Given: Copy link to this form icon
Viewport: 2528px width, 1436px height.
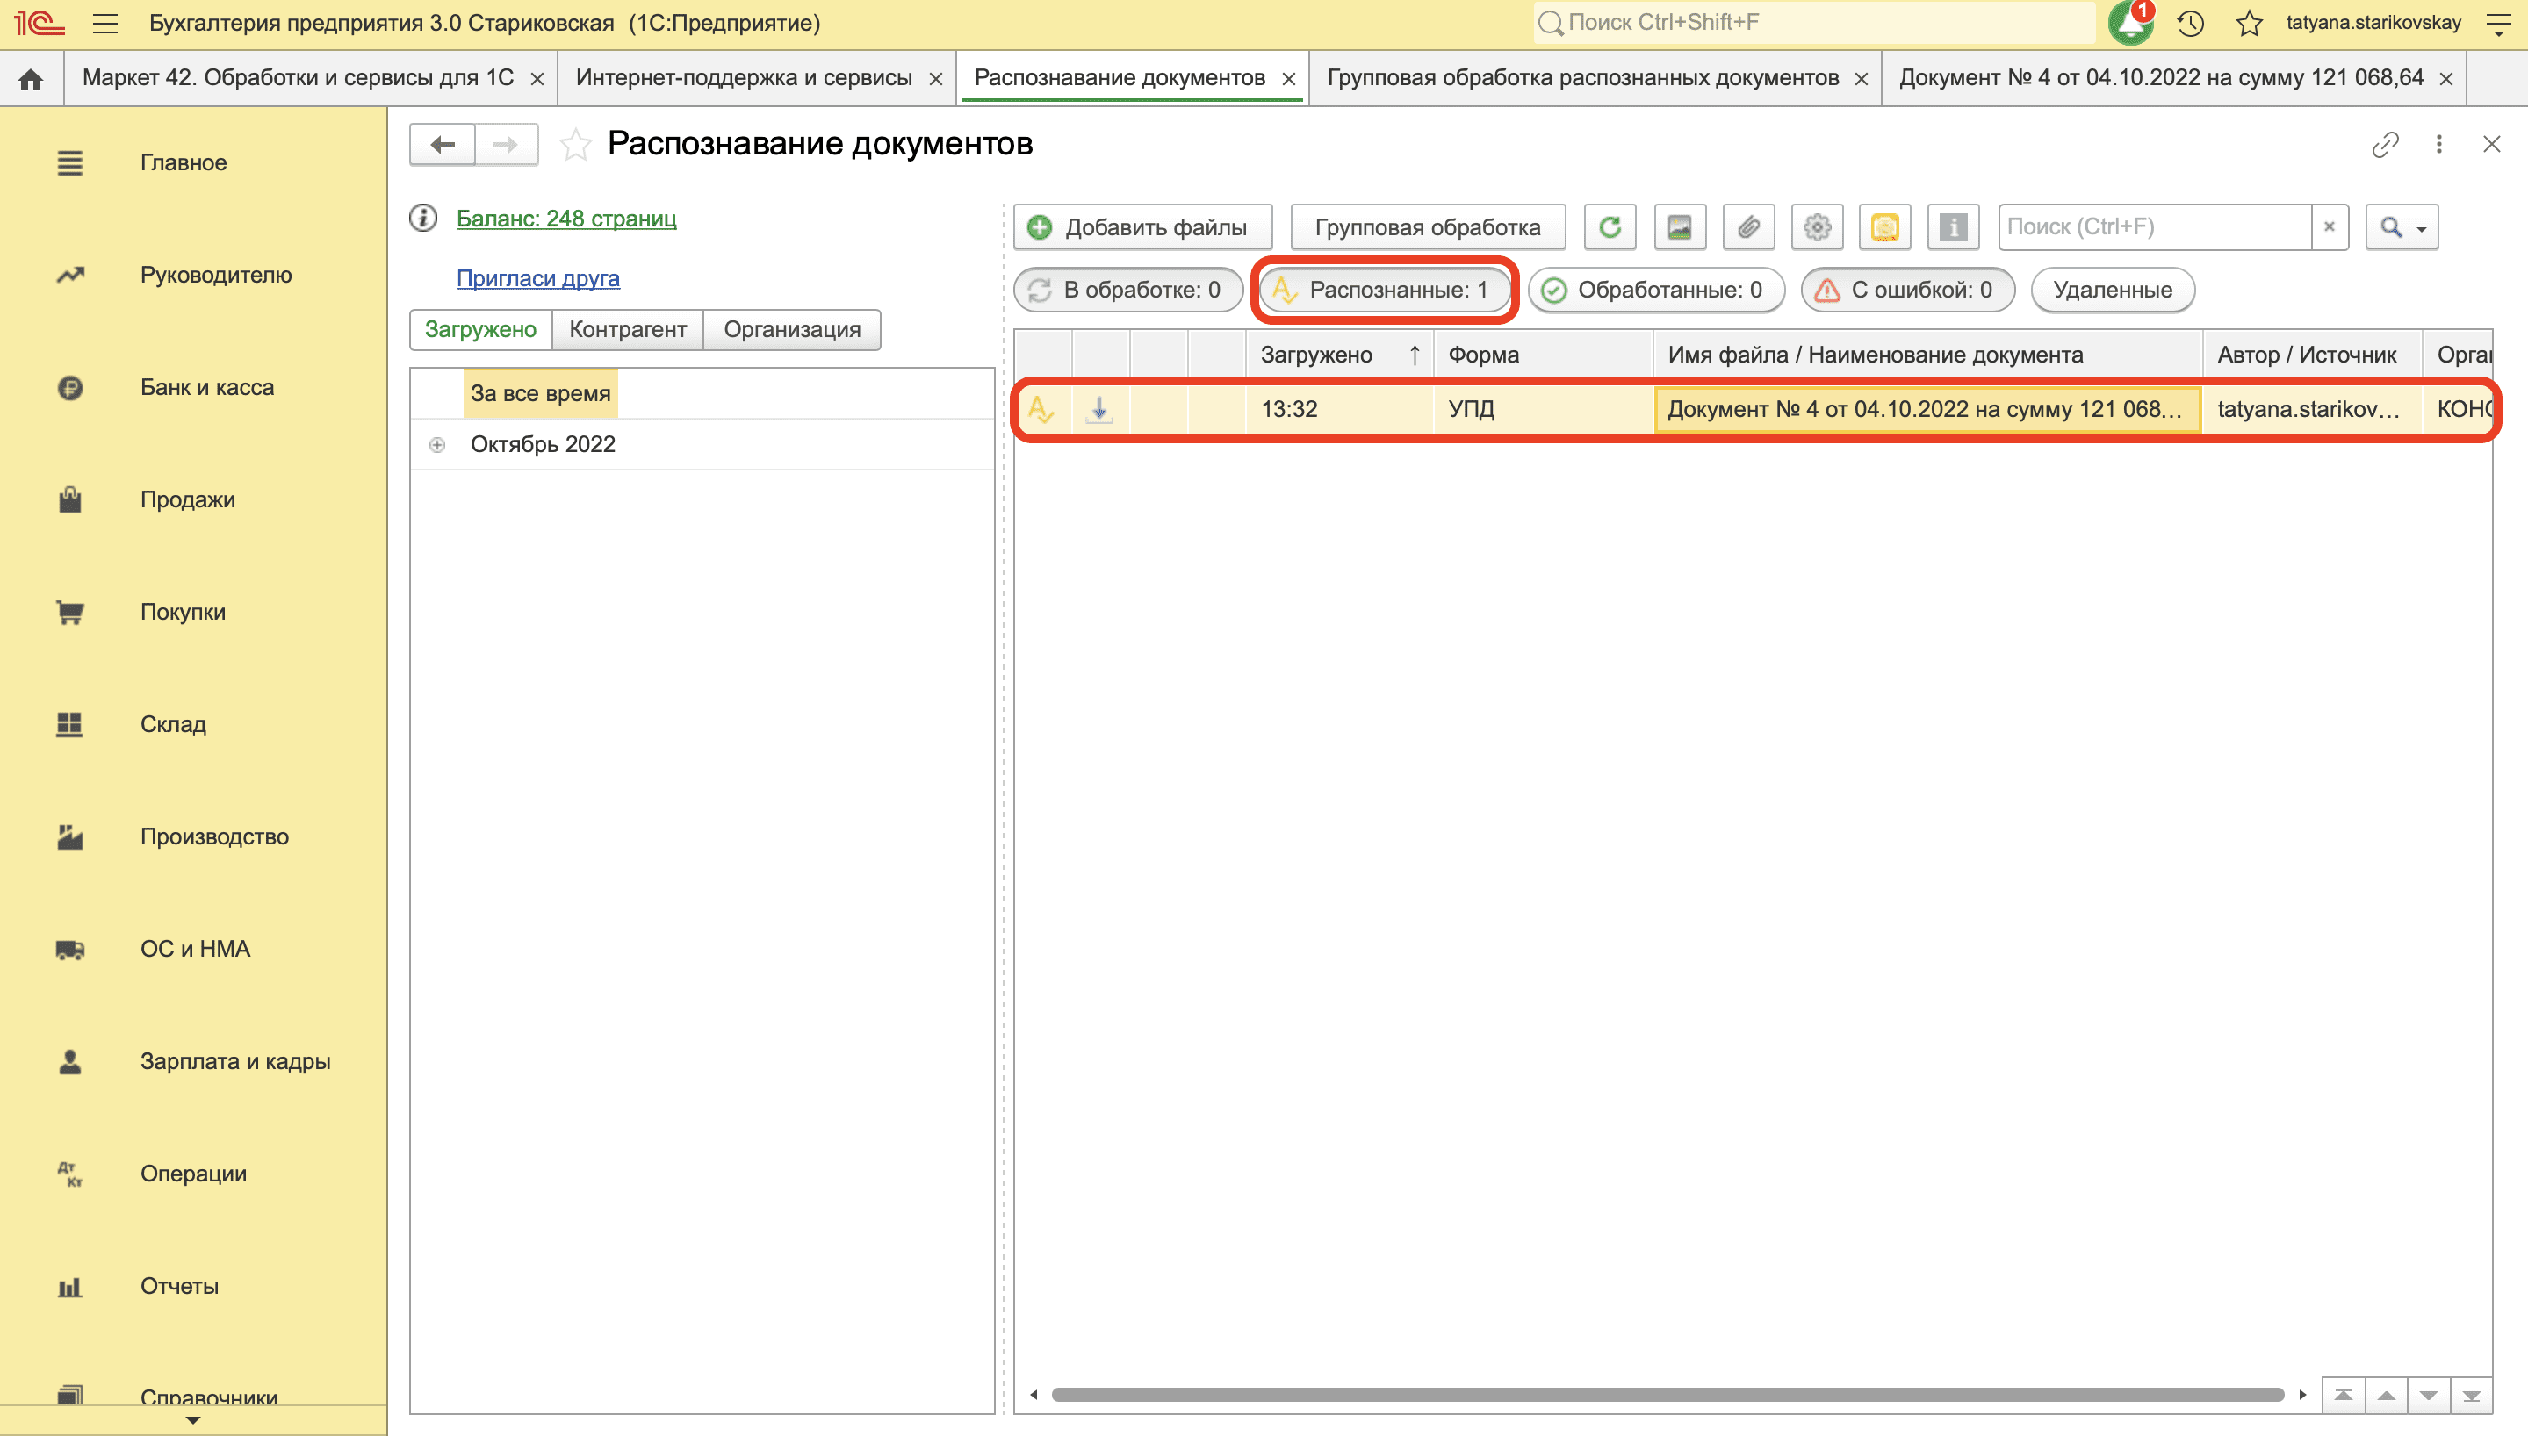Looking at the screenshot, I should tap(2385, 144).
